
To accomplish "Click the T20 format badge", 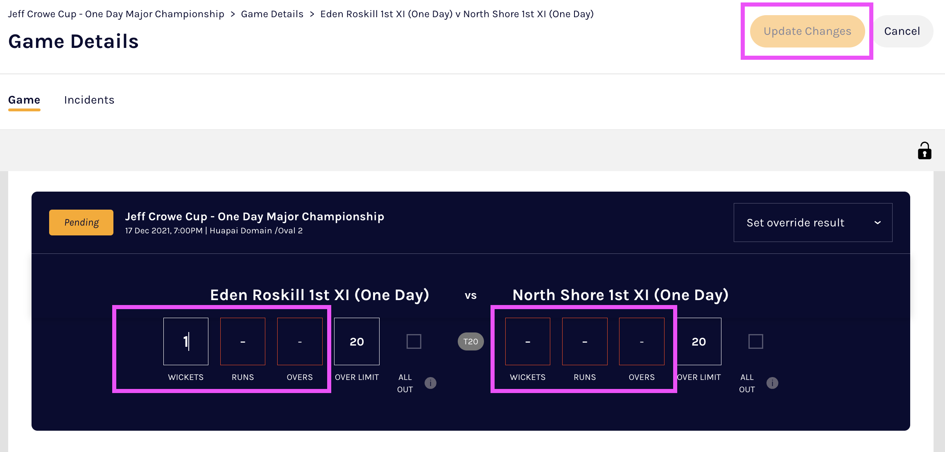I will click(470, 341).
